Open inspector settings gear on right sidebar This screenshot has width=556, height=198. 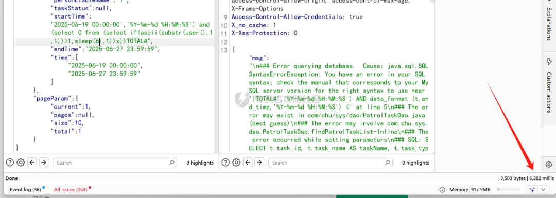pyautogui.click(x=549, y=165)
